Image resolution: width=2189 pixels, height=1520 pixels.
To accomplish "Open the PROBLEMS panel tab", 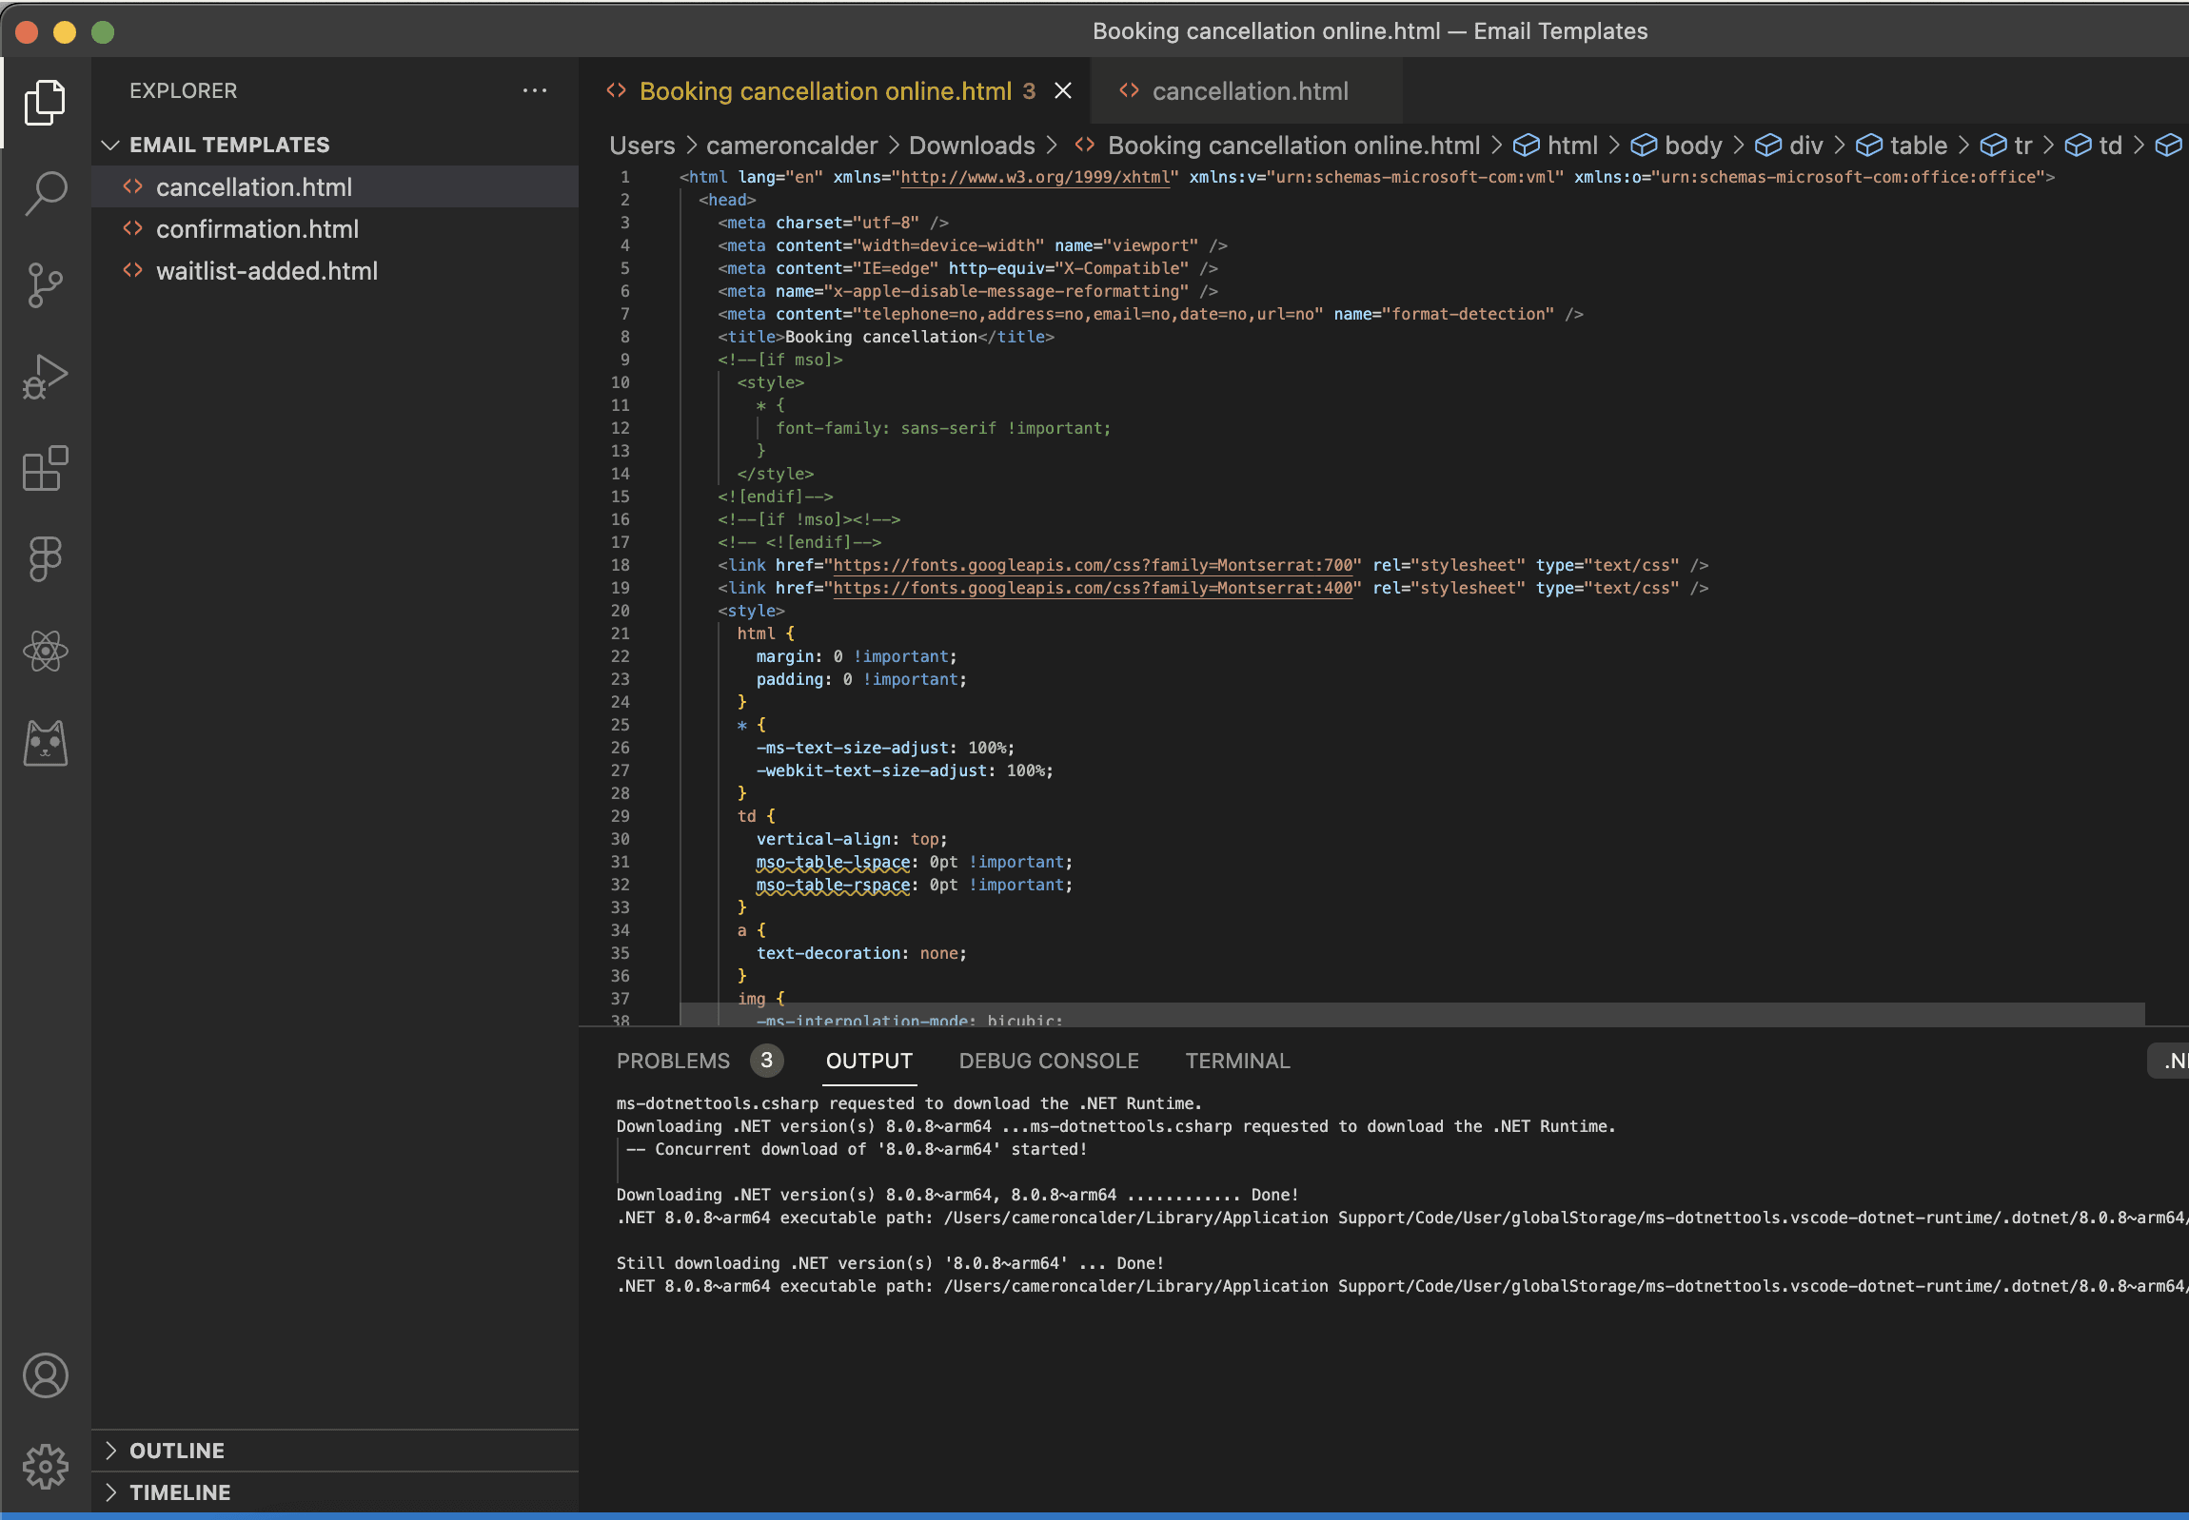I will click(x=673, y=1061).
